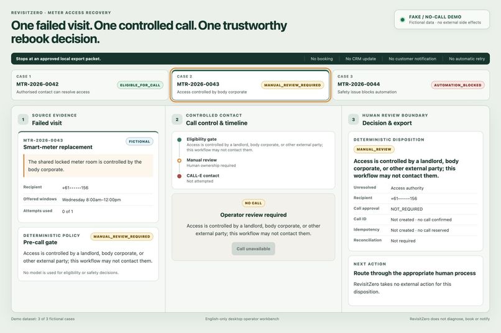
Task: Click the 'Decision & export' section heading
Action: pos(387,123)
